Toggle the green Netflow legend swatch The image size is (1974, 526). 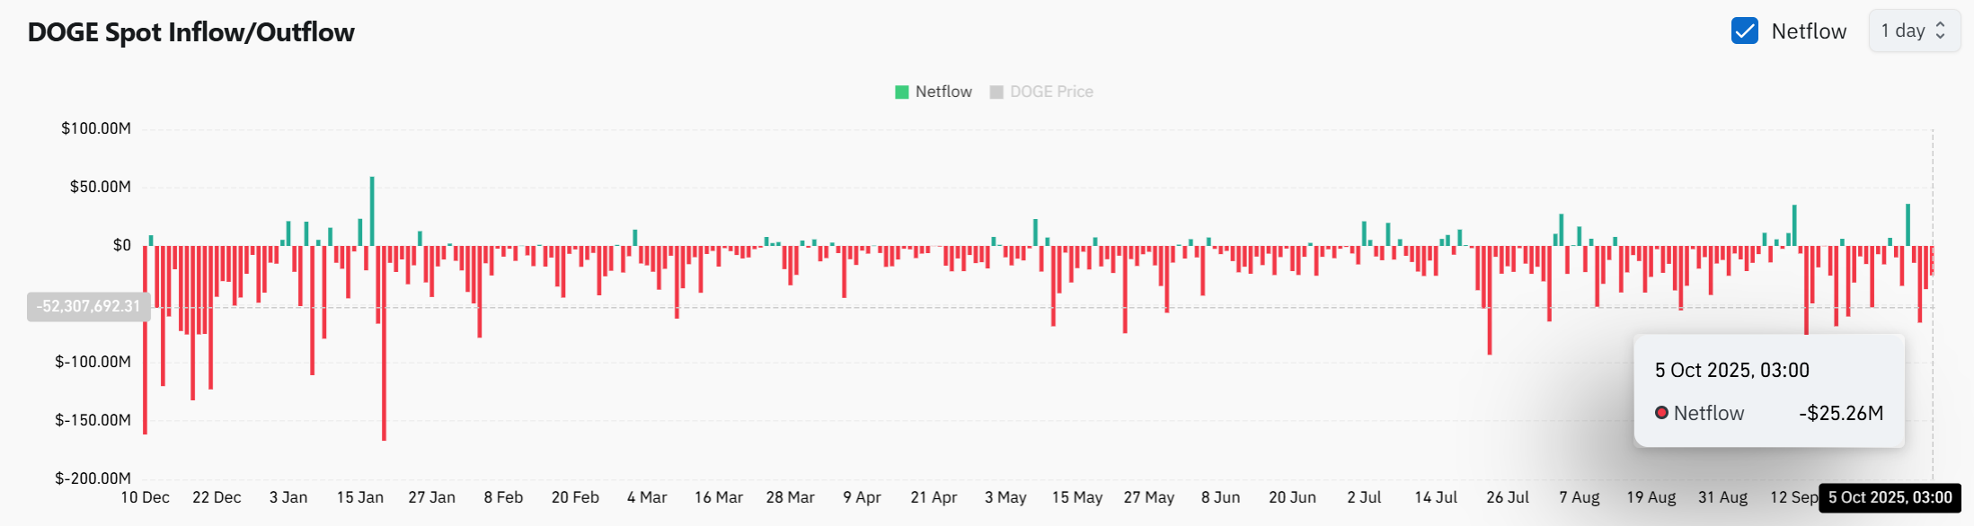pos(902,92)
